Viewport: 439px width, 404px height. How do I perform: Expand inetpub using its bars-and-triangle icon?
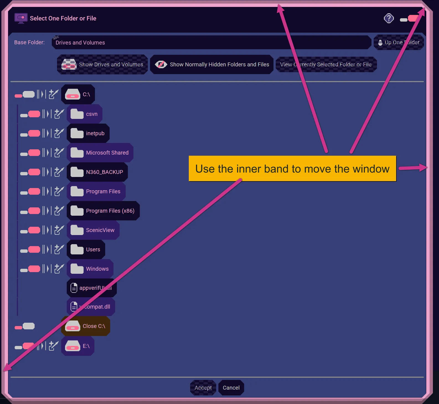coord(47,133)
